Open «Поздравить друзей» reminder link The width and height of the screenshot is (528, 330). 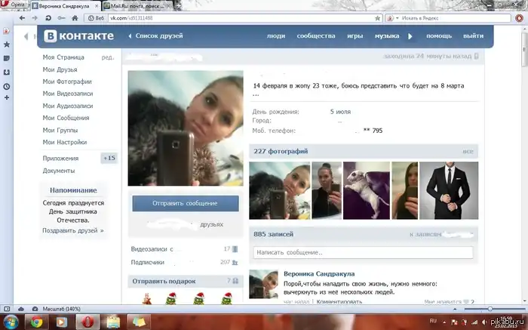(x=73, y=230)
